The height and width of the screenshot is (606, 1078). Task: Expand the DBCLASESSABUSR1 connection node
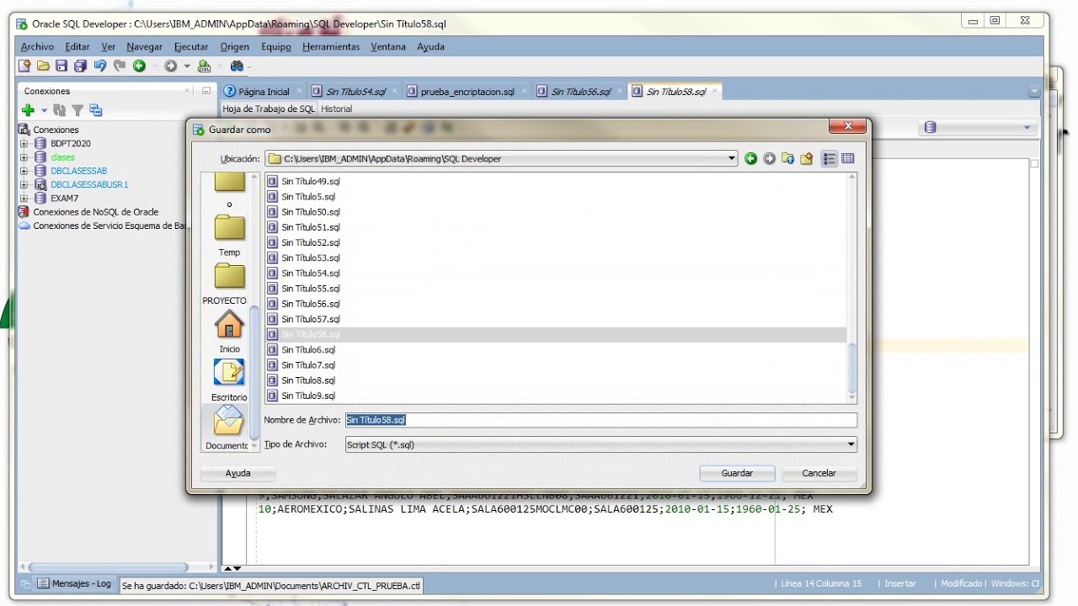[24, 184]
